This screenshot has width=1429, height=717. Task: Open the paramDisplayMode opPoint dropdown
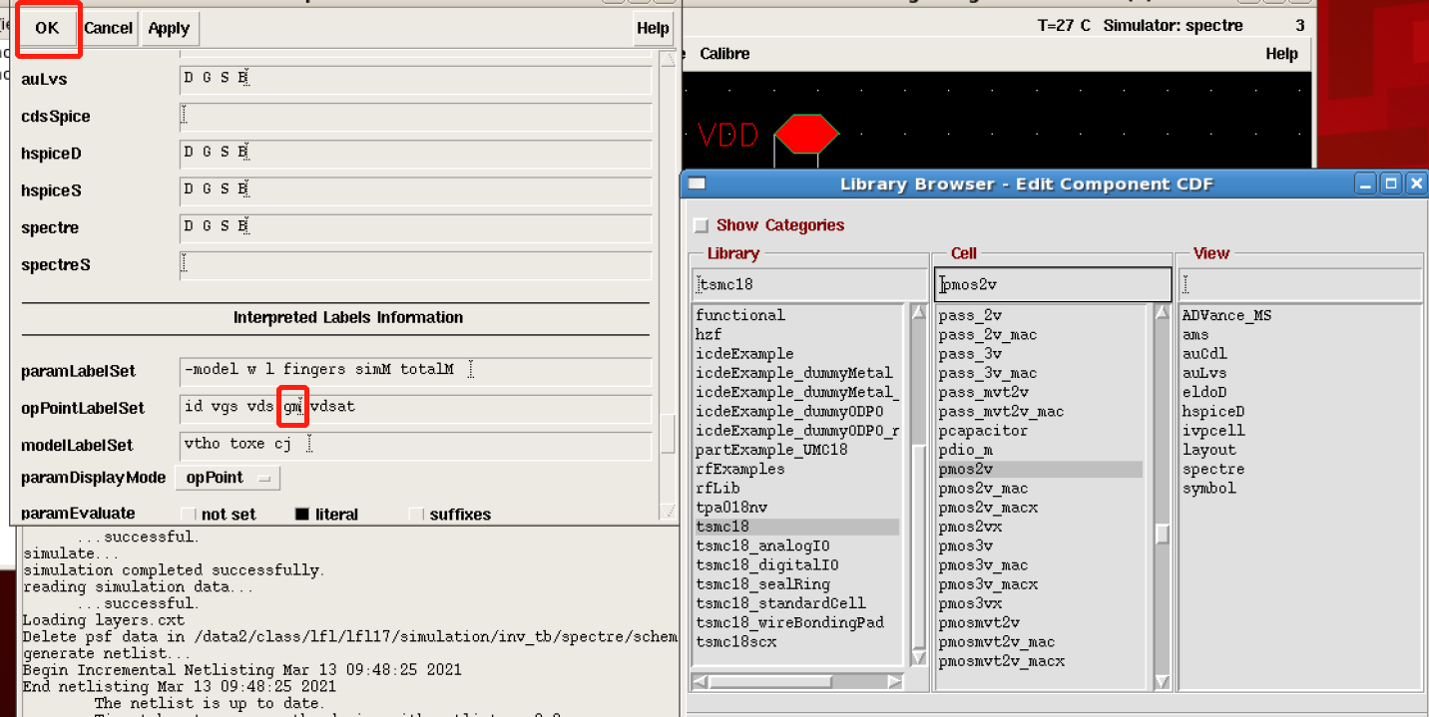tap(228, 478)
